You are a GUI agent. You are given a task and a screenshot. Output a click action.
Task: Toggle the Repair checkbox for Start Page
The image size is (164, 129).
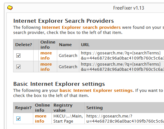(x=18, y=118)
